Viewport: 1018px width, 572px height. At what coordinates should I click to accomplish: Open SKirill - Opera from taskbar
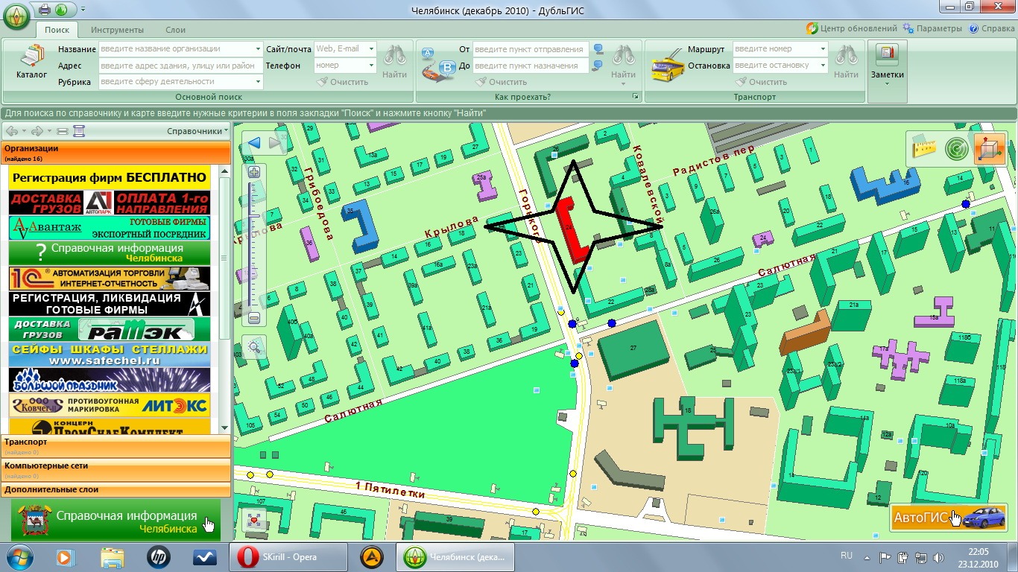[x=288, y=557]
